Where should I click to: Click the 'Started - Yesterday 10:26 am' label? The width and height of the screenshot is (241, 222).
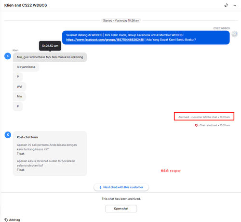coord(121,21)
